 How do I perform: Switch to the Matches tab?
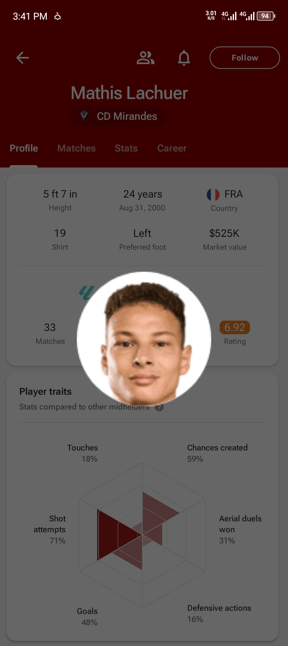76,148
